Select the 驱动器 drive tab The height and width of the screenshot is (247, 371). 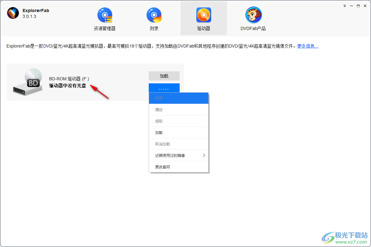pos(203,18)
